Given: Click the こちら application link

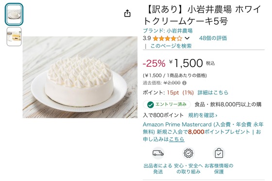Looking at the screenshot, I should tap(177, 139).
